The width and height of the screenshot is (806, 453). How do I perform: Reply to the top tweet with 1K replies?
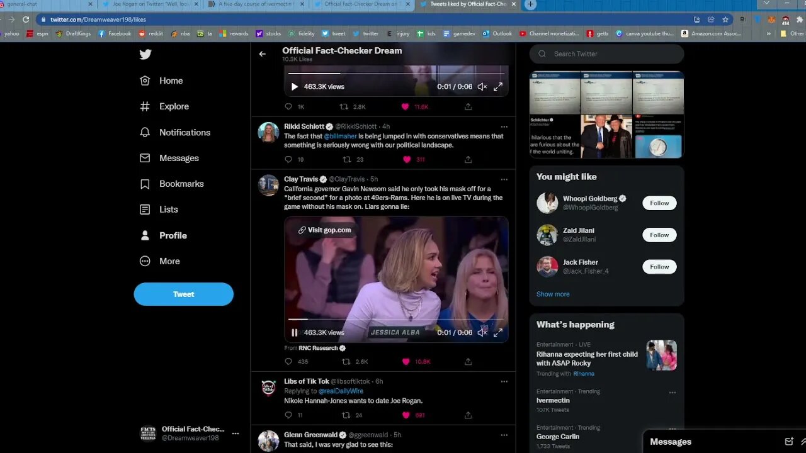tap(288, 107)
